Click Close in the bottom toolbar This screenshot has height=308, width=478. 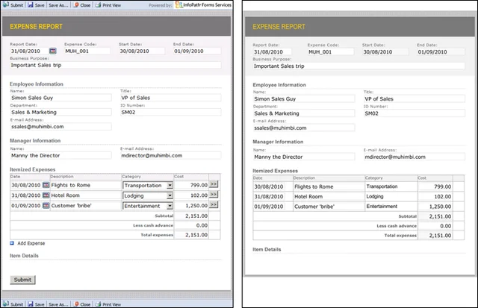coord(82,304)
